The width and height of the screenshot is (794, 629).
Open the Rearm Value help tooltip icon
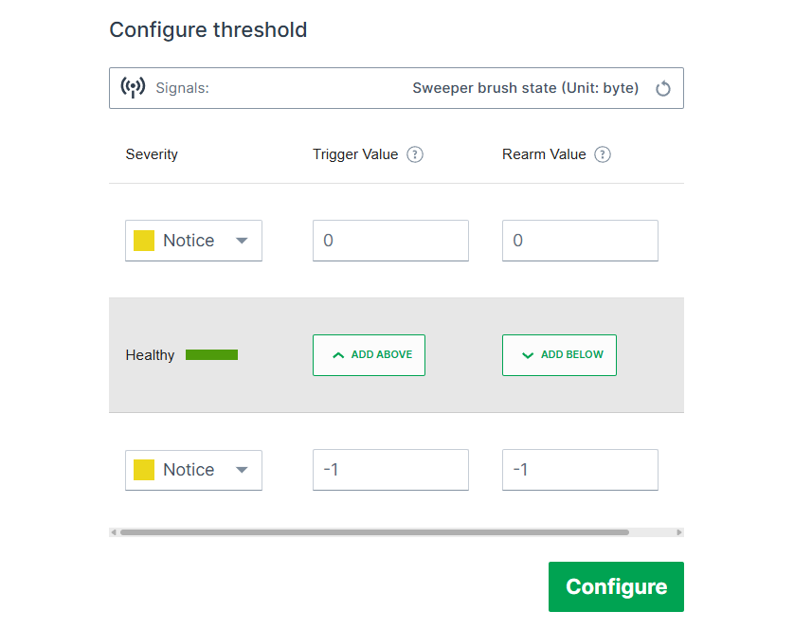click(x=603, y=154)
